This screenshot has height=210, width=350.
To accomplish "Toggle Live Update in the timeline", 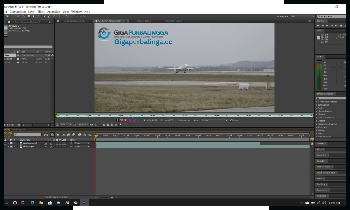I will [x=52, y=135].
